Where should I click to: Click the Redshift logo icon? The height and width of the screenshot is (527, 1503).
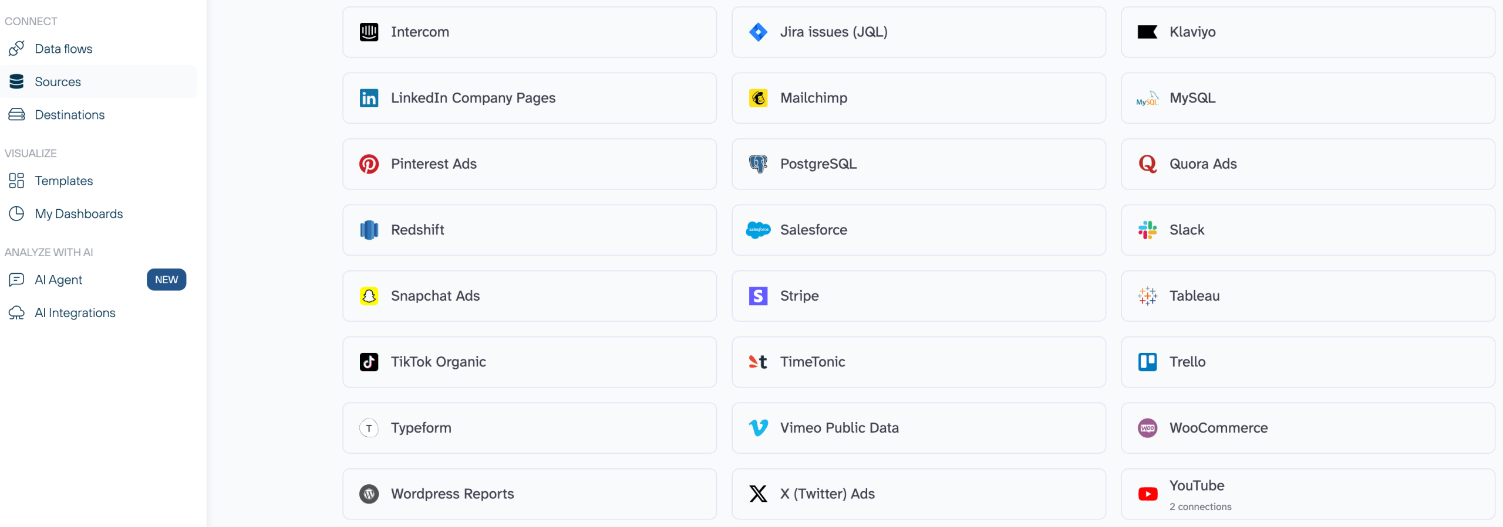tap(369, 230)
